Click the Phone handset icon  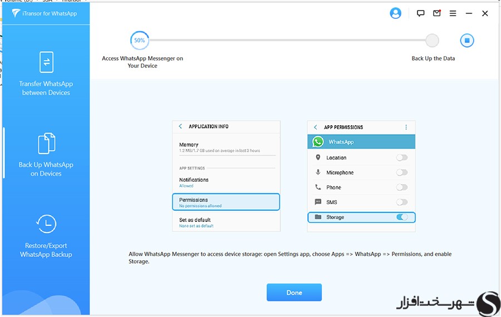pos(318,187)
